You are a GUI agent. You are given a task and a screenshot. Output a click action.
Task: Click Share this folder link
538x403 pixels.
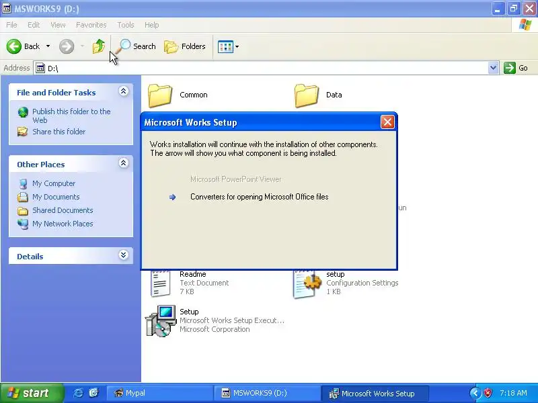pyautogui.click(x=59, y=132)
